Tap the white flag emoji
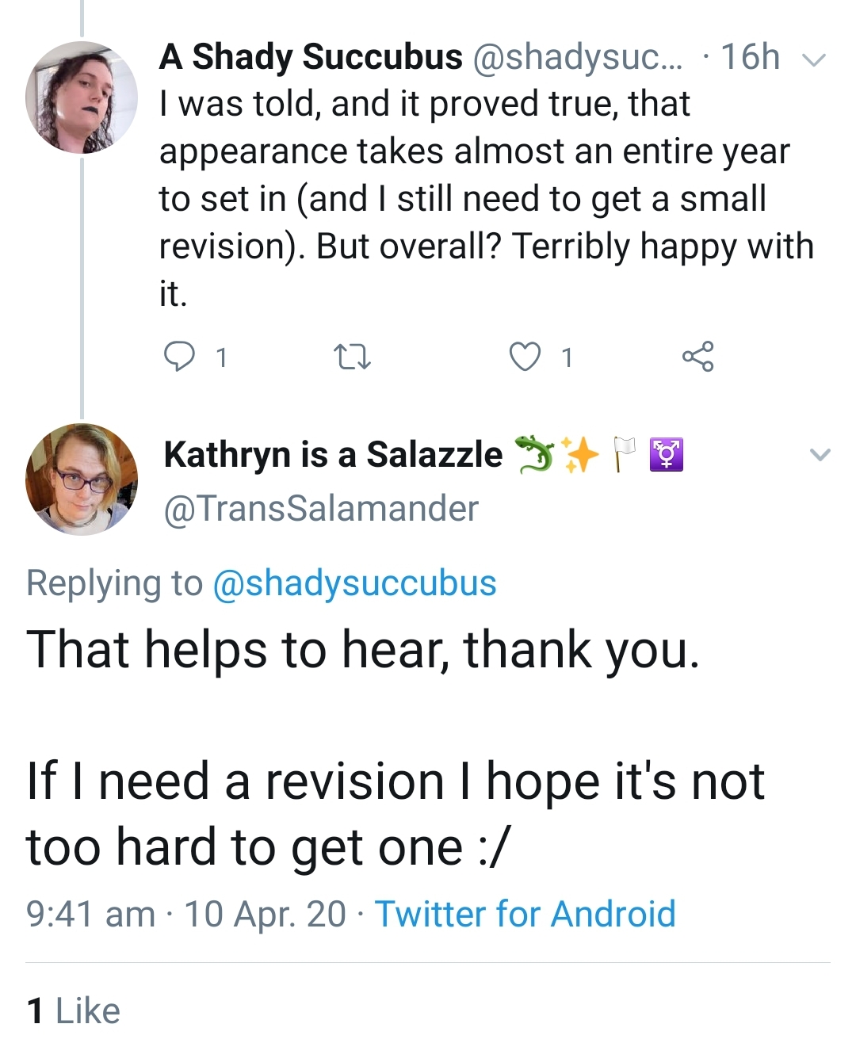The height and width of the screenshot is (1043, 856). point(624,454)
